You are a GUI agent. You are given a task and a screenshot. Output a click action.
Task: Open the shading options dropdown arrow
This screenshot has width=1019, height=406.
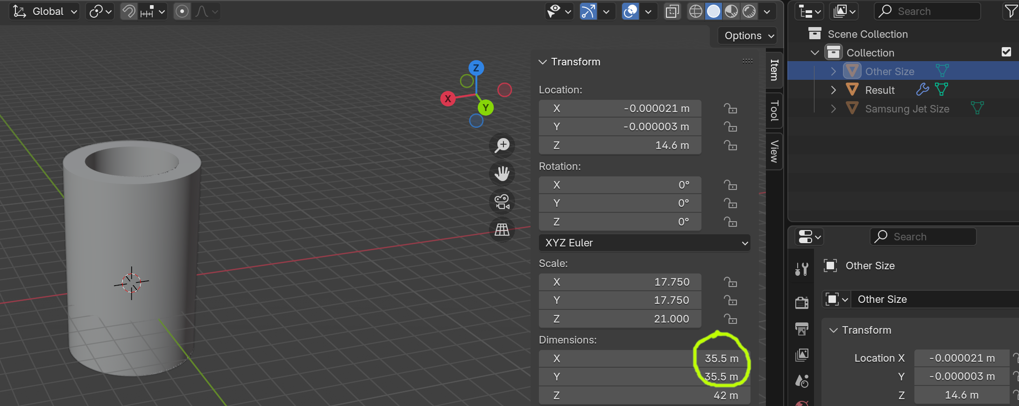click(767, 11)
